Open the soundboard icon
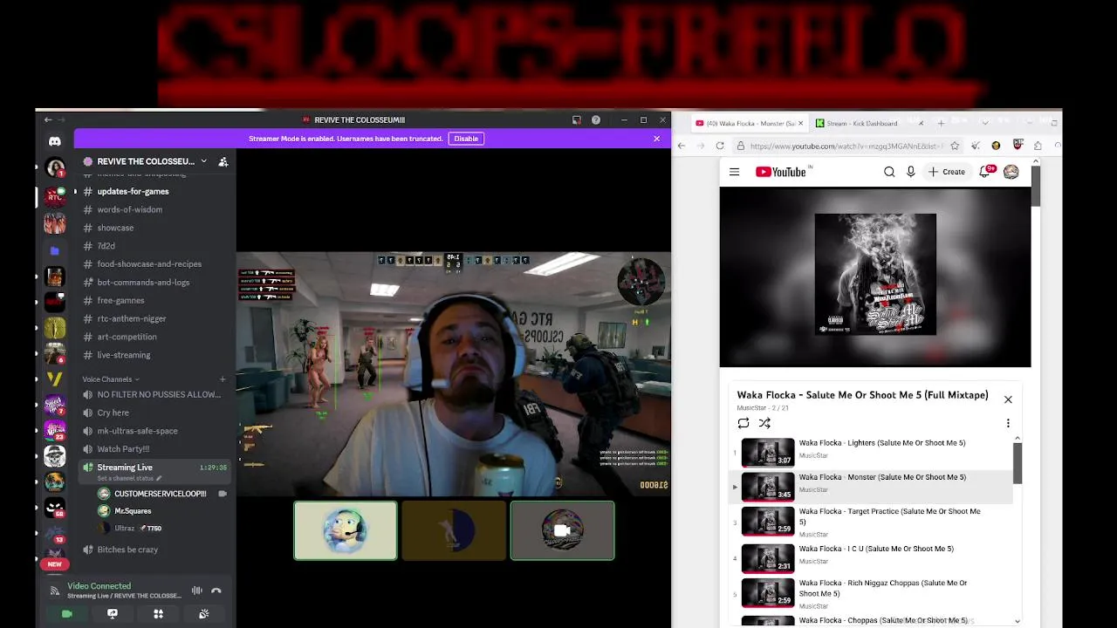Image resolution: width=1117 pixels, height=628 pixels. click(203, 614)
